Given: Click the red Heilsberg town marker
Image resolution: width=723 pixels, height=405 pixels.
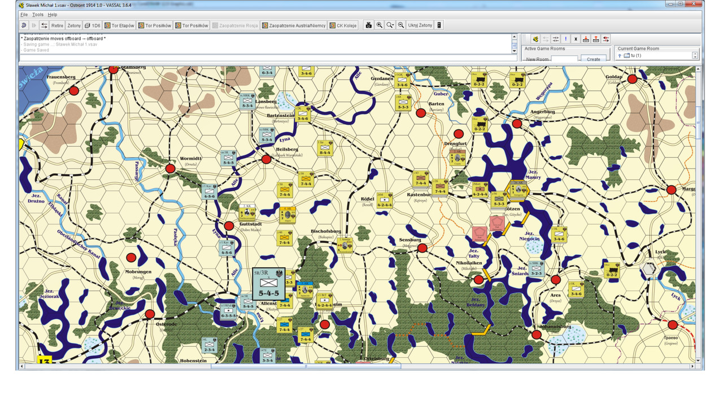Looking at the screenshot, I should (x=267, y=159).
